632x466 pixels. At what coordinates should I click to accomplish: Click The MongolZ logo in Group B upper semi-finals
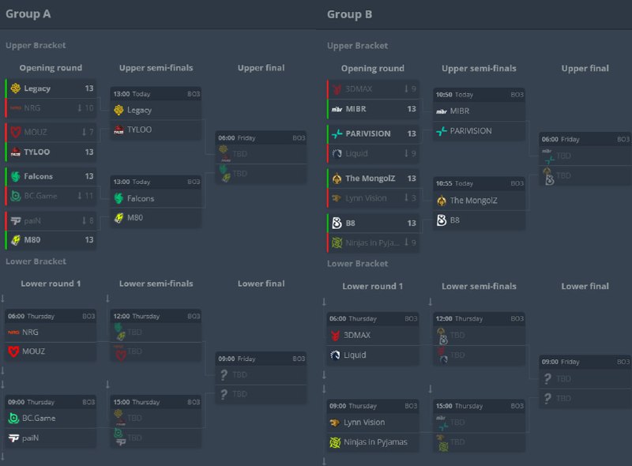coord(442,201)
